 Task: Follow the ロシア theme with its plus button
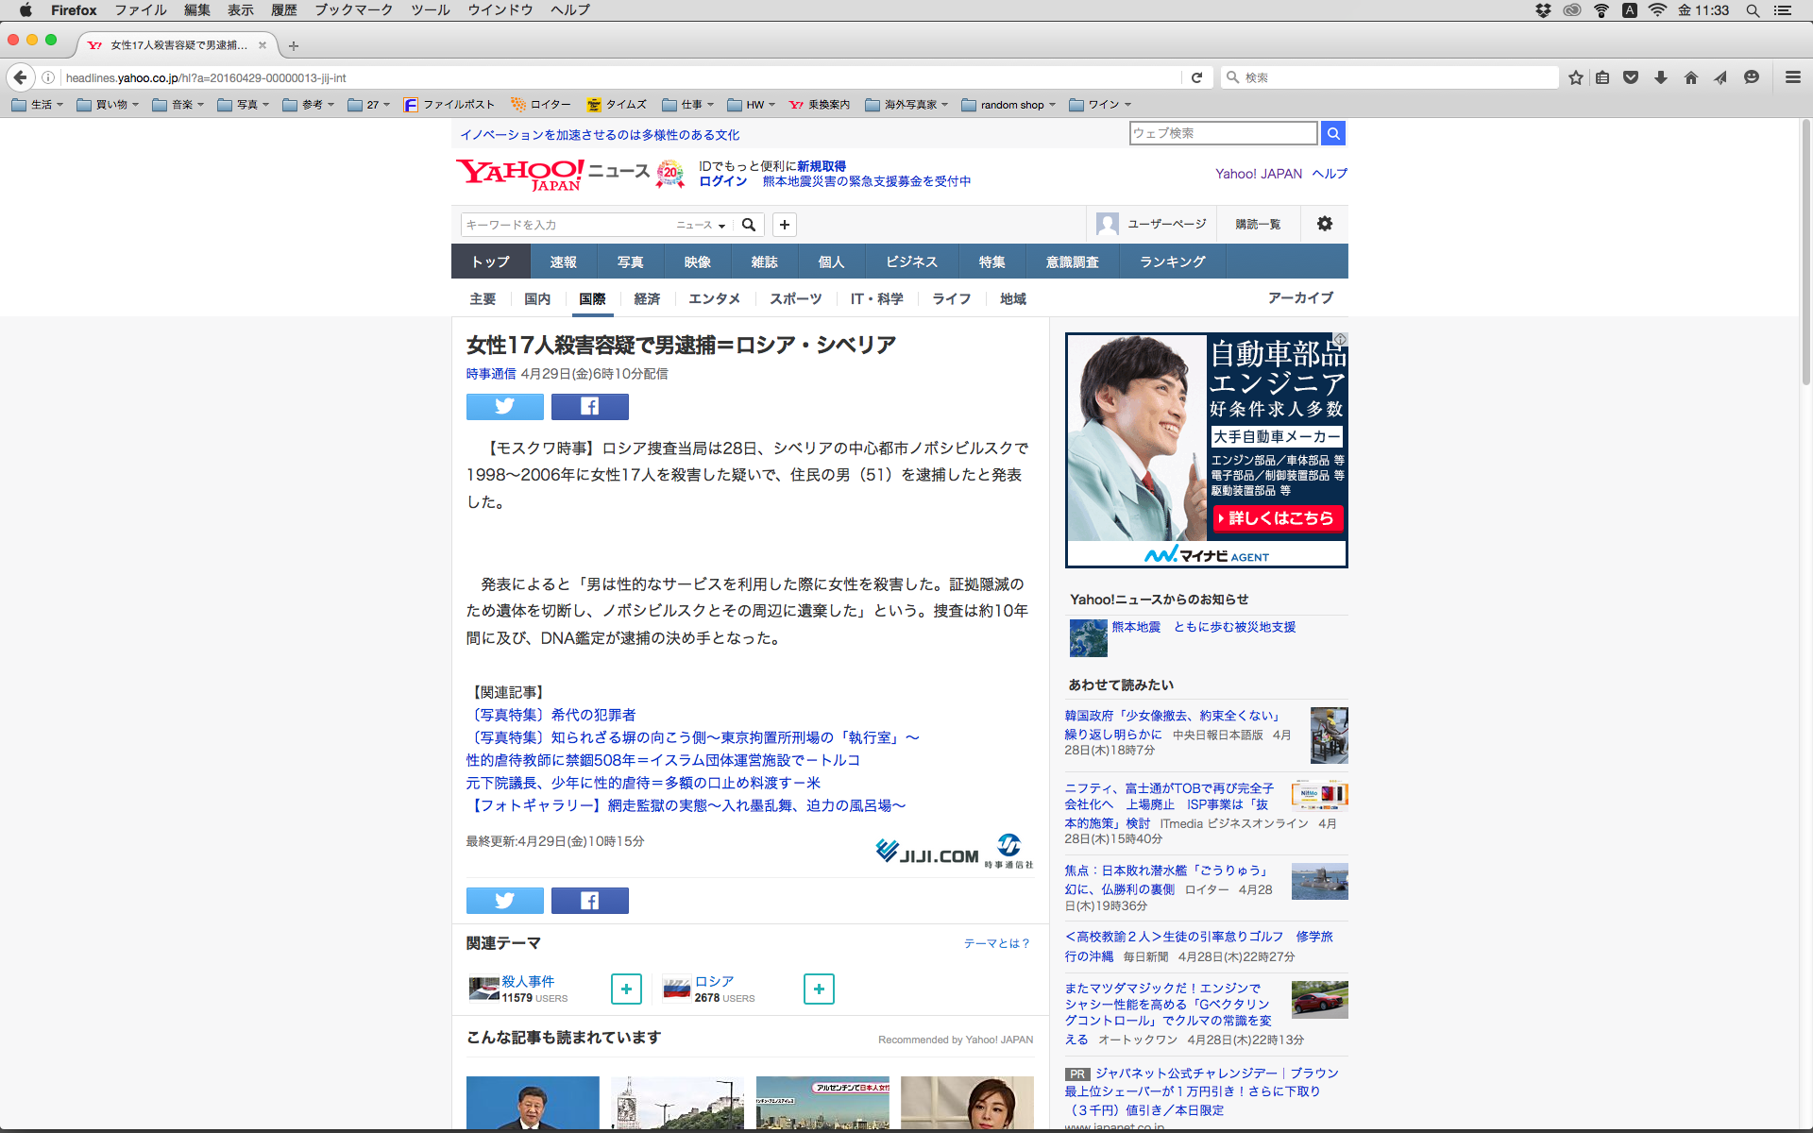coord(819,989)
